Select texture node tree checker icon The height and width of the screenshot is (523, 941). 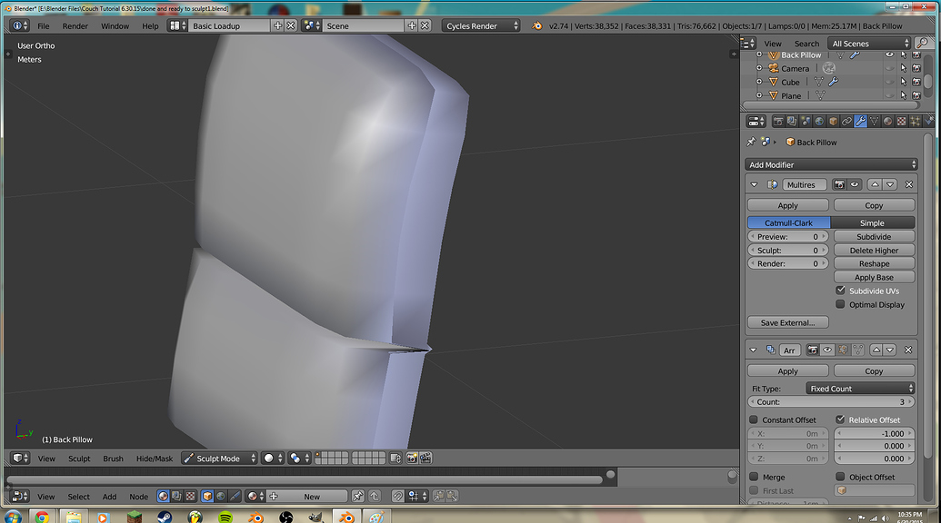click(190, 497)
